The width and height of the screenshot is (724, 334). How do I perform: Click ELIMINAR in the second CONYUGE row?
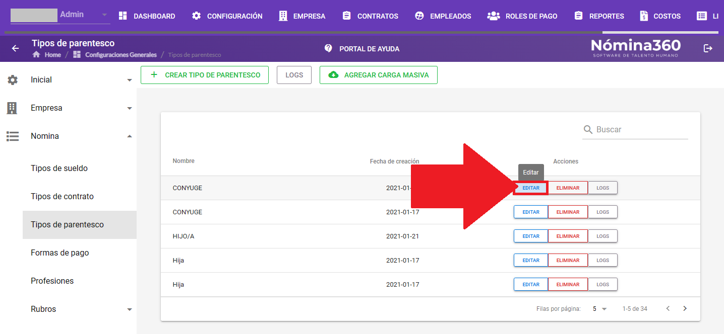click(568, 212)
